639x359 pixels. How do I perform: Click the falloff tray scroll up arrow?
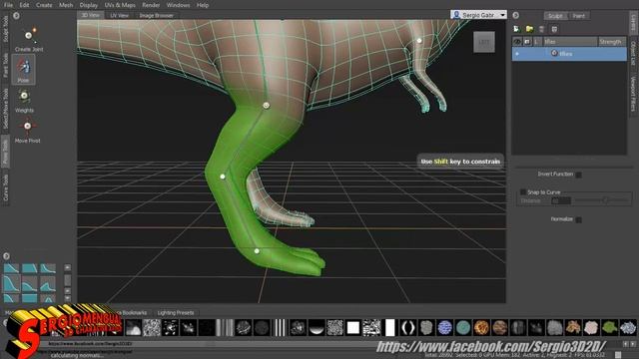click(x=67, y=267)
